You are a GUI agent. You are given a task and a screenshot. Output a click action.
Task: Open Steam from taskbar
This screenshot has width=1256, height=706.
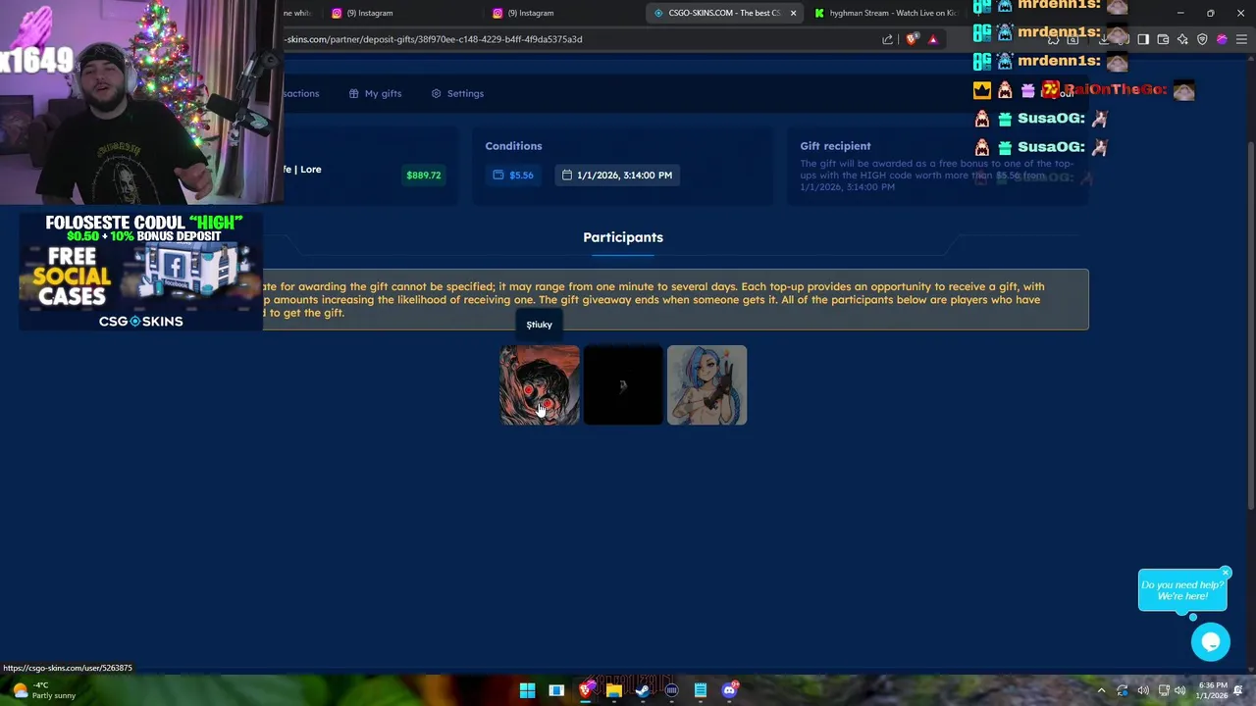coord(643,690)
